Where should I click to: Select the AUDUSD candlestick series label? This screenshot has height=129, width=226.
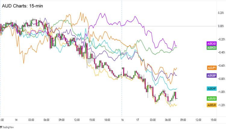click(211, 98)
